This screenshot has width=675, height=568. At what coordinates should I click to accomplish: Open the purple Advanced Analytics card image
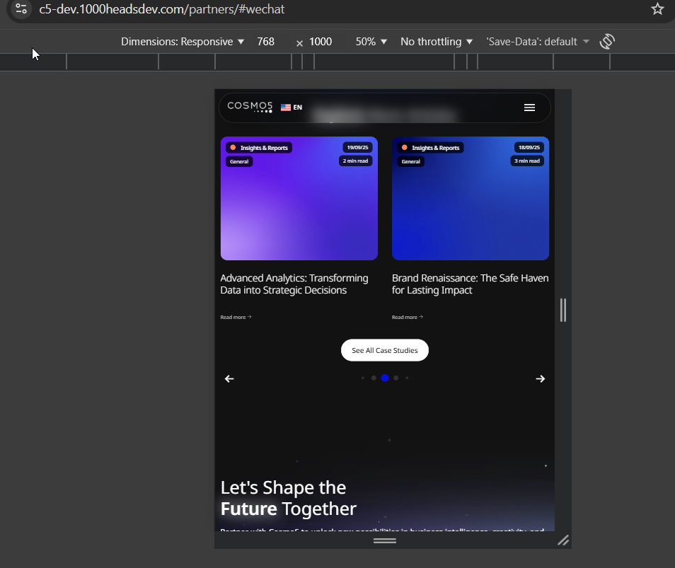(x=299, y=198)
